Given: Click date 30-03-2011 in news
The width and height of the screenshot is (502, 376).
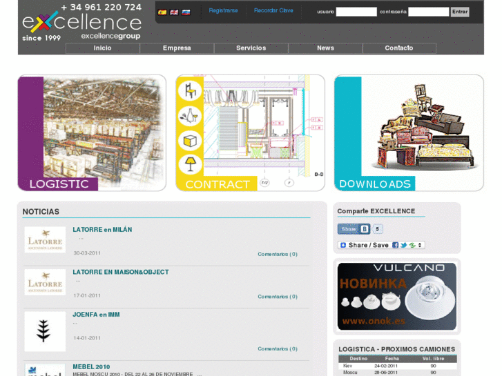Looking at the screenshot, I should point(87,253).
